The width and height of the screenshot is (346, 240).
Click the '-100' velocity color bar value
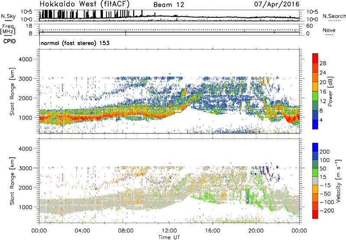pyautogui.click(x=327, y=202)
